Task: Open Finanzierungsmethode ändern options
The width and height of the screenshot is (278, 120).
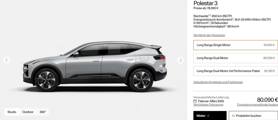Action: click(x=257, y=105)
